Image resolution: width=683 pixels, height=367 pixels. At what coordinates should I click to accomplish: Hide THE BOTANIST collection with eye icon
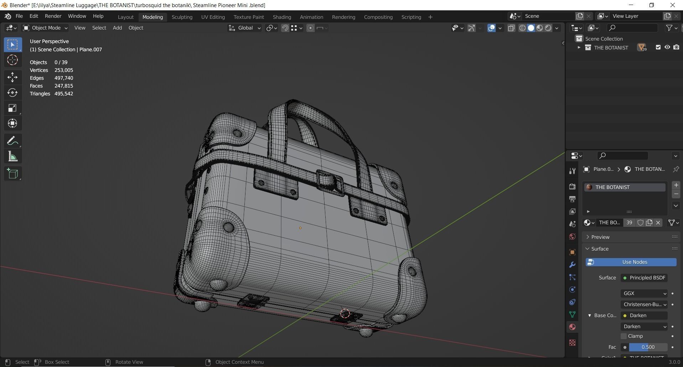667,47
